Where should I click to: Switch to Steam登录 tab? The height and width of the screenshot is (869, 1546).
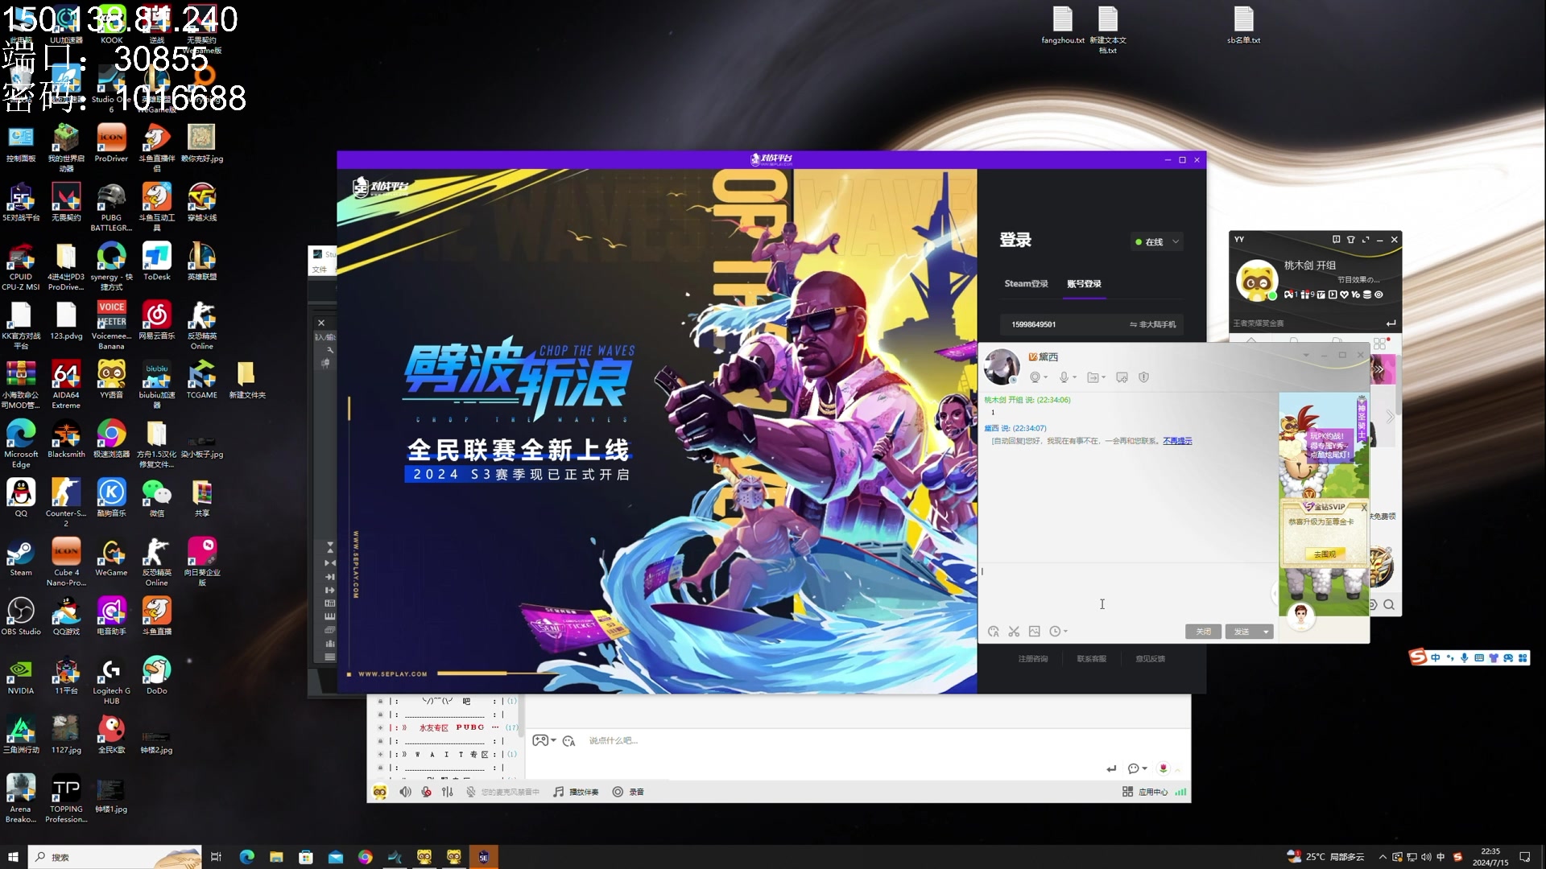(x=1026, y=283)
